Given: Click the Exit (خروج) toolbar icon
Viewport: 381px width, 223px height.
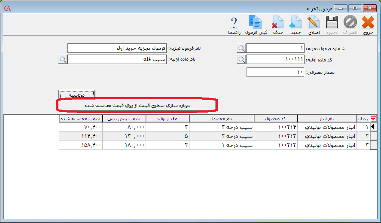Looking at the screenshot, I should pos(368,24).
